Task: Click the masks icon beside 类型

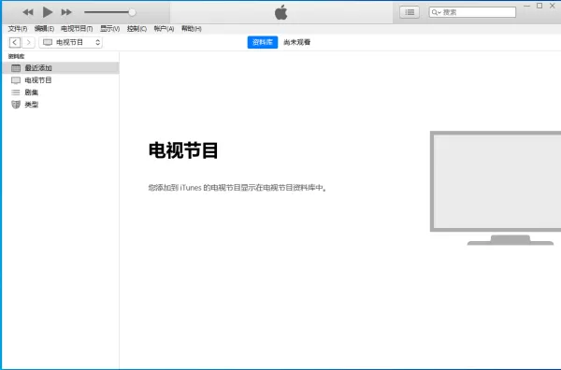Action: point(16,105)
